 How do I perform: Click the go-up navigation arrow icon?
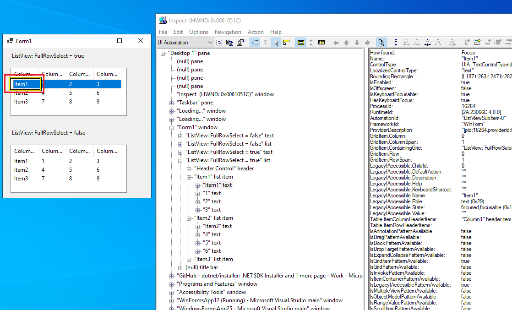coord(347,42)
